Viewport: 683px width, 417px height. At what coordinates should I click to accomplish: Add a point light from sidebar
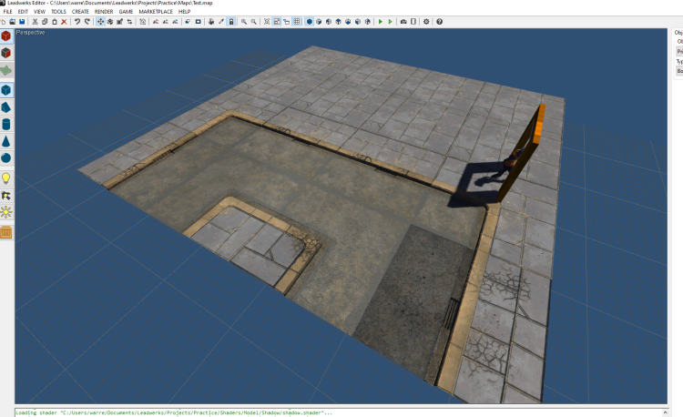pos(6,178)
